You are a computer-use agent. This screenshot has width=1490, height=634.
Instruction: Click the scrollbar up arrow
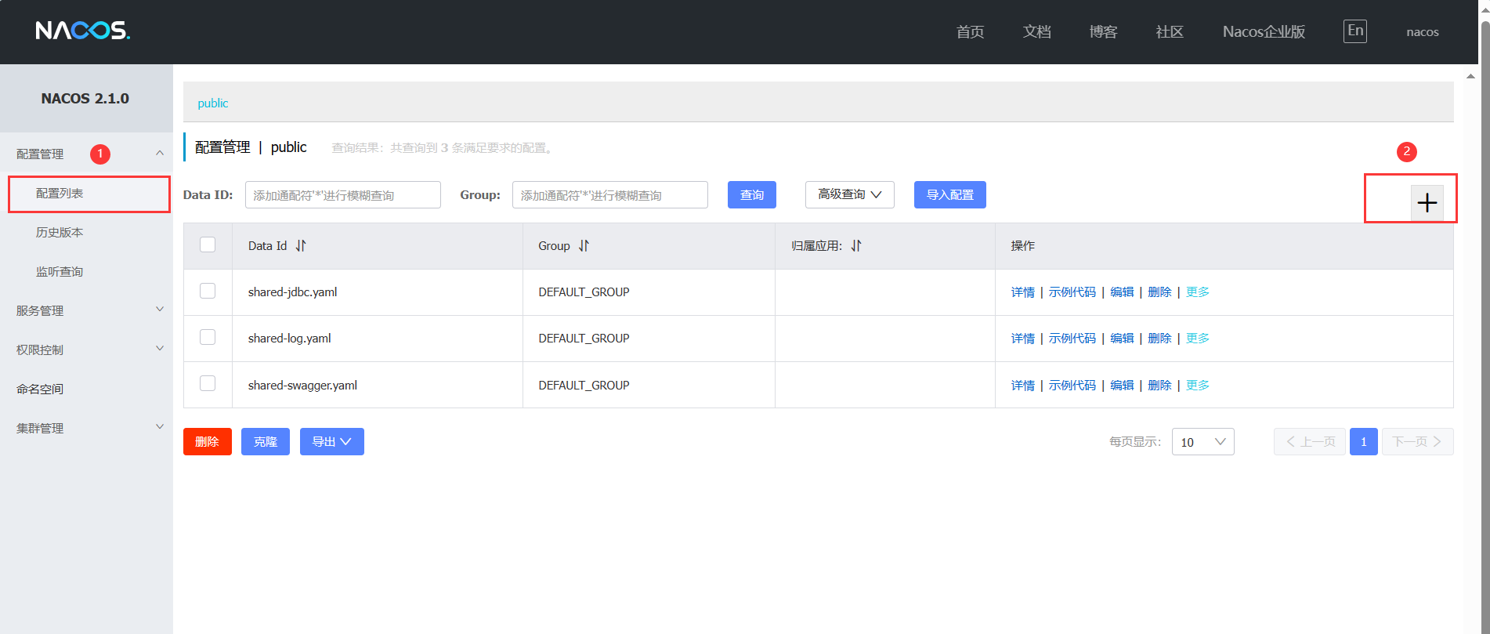click(1470, 76)
